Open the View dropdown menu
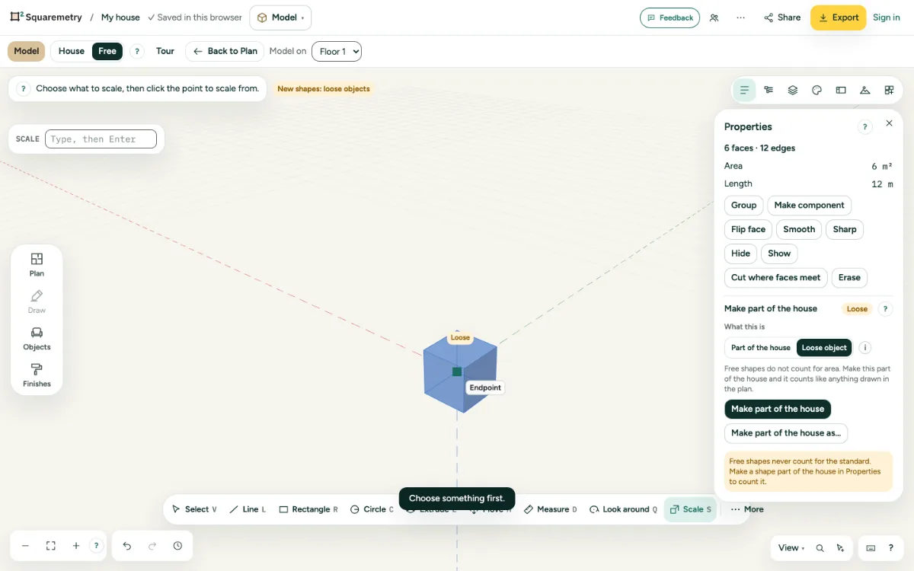 tap(791, 548)
